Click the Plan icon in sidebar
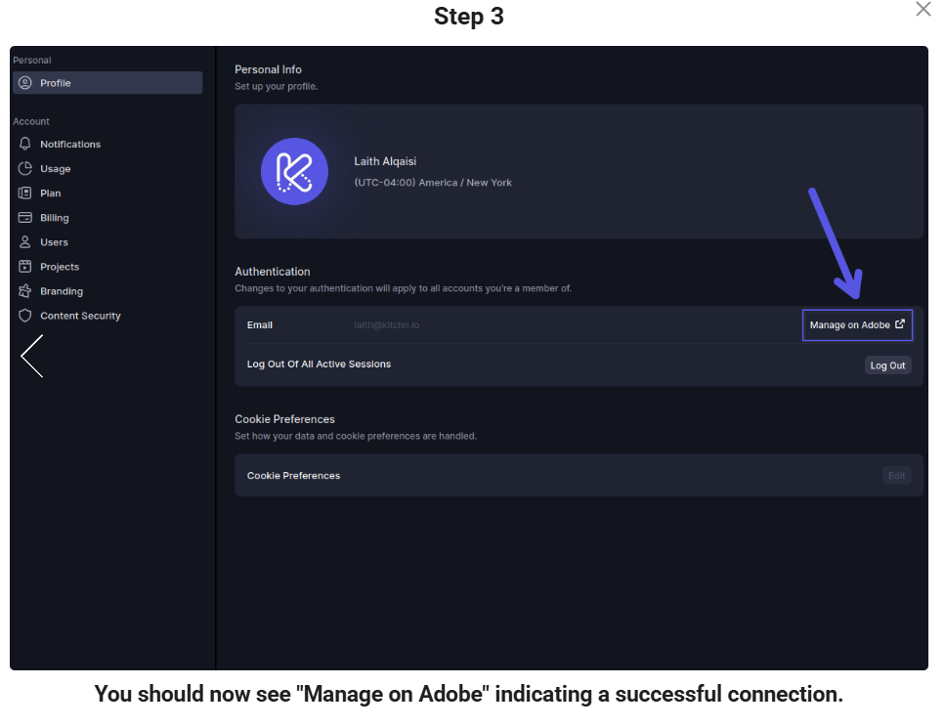This screenshot has height=728, width=945. 25,193
